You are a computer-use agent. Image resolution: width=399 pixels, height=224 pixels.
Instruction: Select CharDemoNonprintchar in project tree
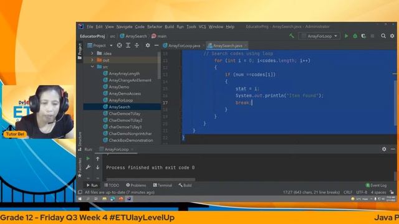130,134
